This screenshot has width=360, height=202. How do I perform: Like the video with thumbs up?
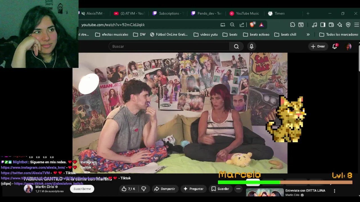tap(128, 189)
